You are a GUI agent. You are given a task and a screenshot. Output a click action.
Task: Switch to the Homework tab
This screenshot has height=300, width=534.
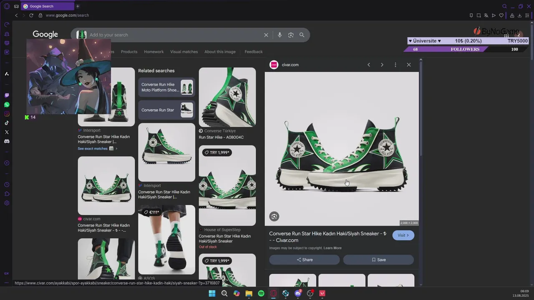tap(154, 52)
